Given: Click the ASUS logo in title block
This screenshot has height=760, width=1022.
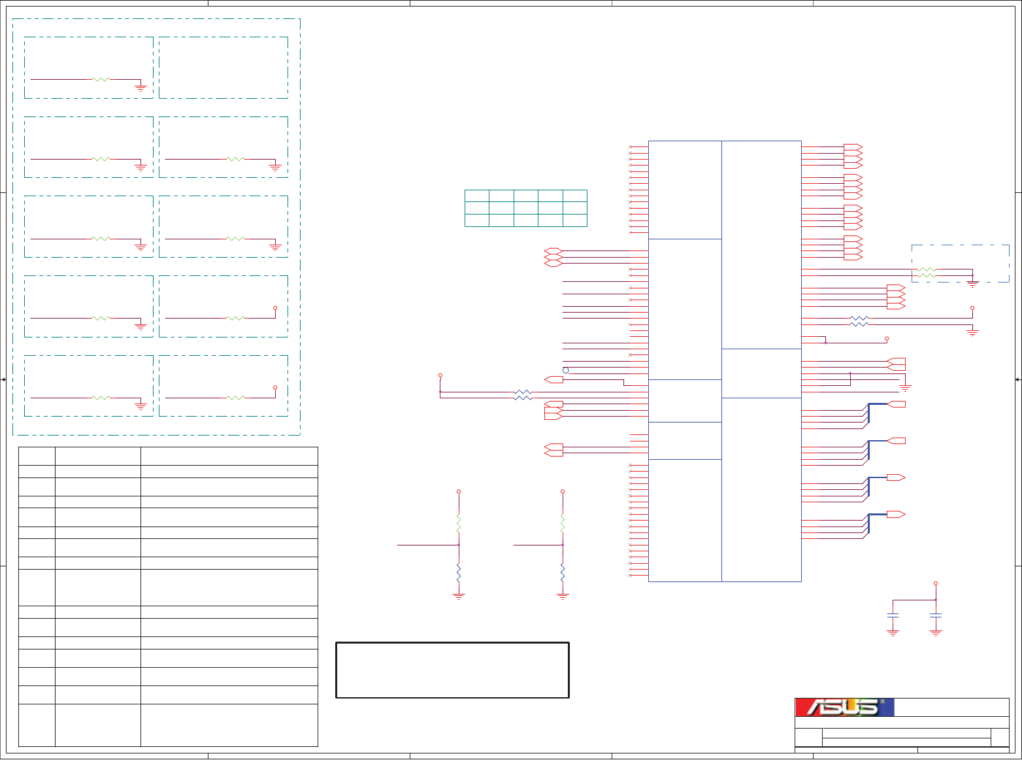Looking at the screenshot, I should pyautogui.click(x=844, y=708).
